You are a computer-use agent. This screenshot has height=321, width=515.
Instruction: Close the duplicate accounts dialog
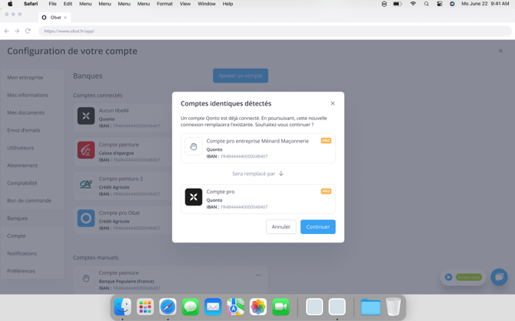click(333, 103)
